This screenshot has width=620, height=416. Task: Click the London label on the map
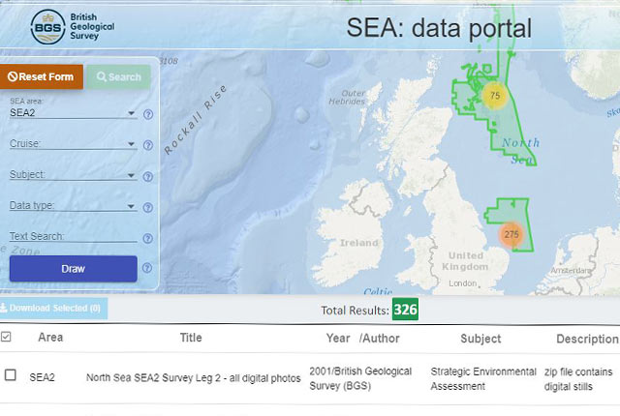[x=463, y=283]
